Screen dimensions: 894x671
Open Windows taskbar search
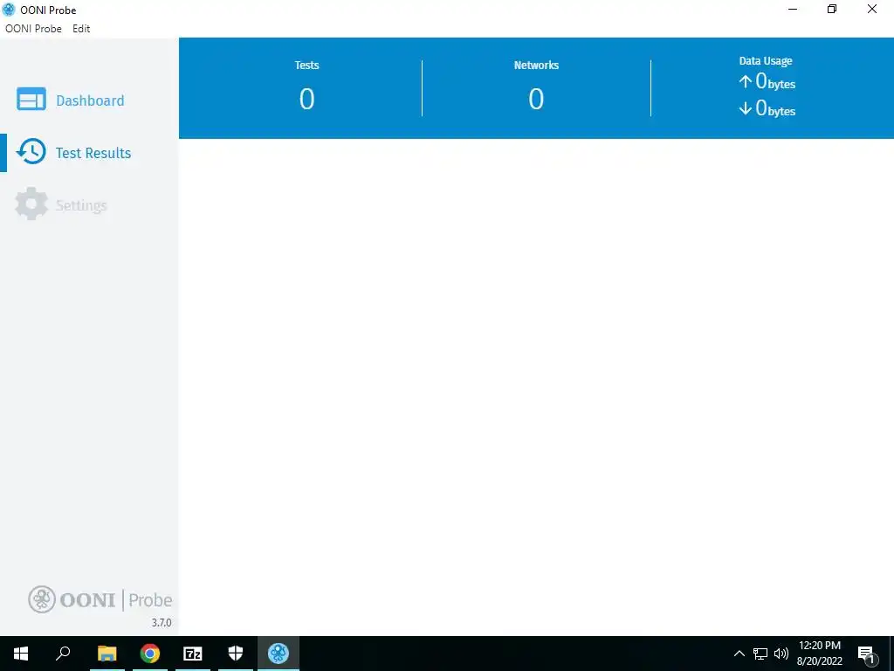tap(63, 654)
